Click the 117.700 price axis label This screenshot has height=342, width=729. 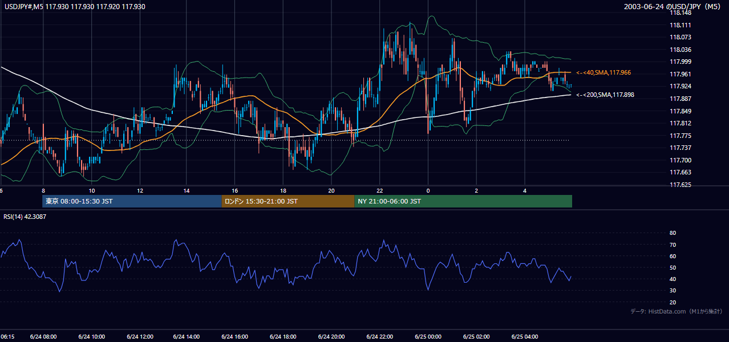point(681,160)
